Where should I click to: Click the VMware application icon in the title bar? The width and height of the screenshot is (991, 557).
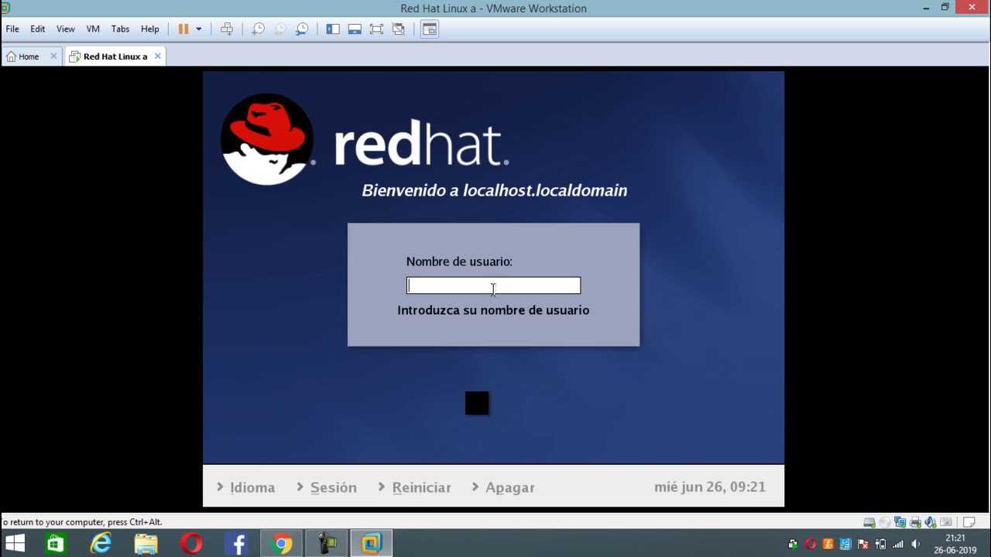(6, 8)
